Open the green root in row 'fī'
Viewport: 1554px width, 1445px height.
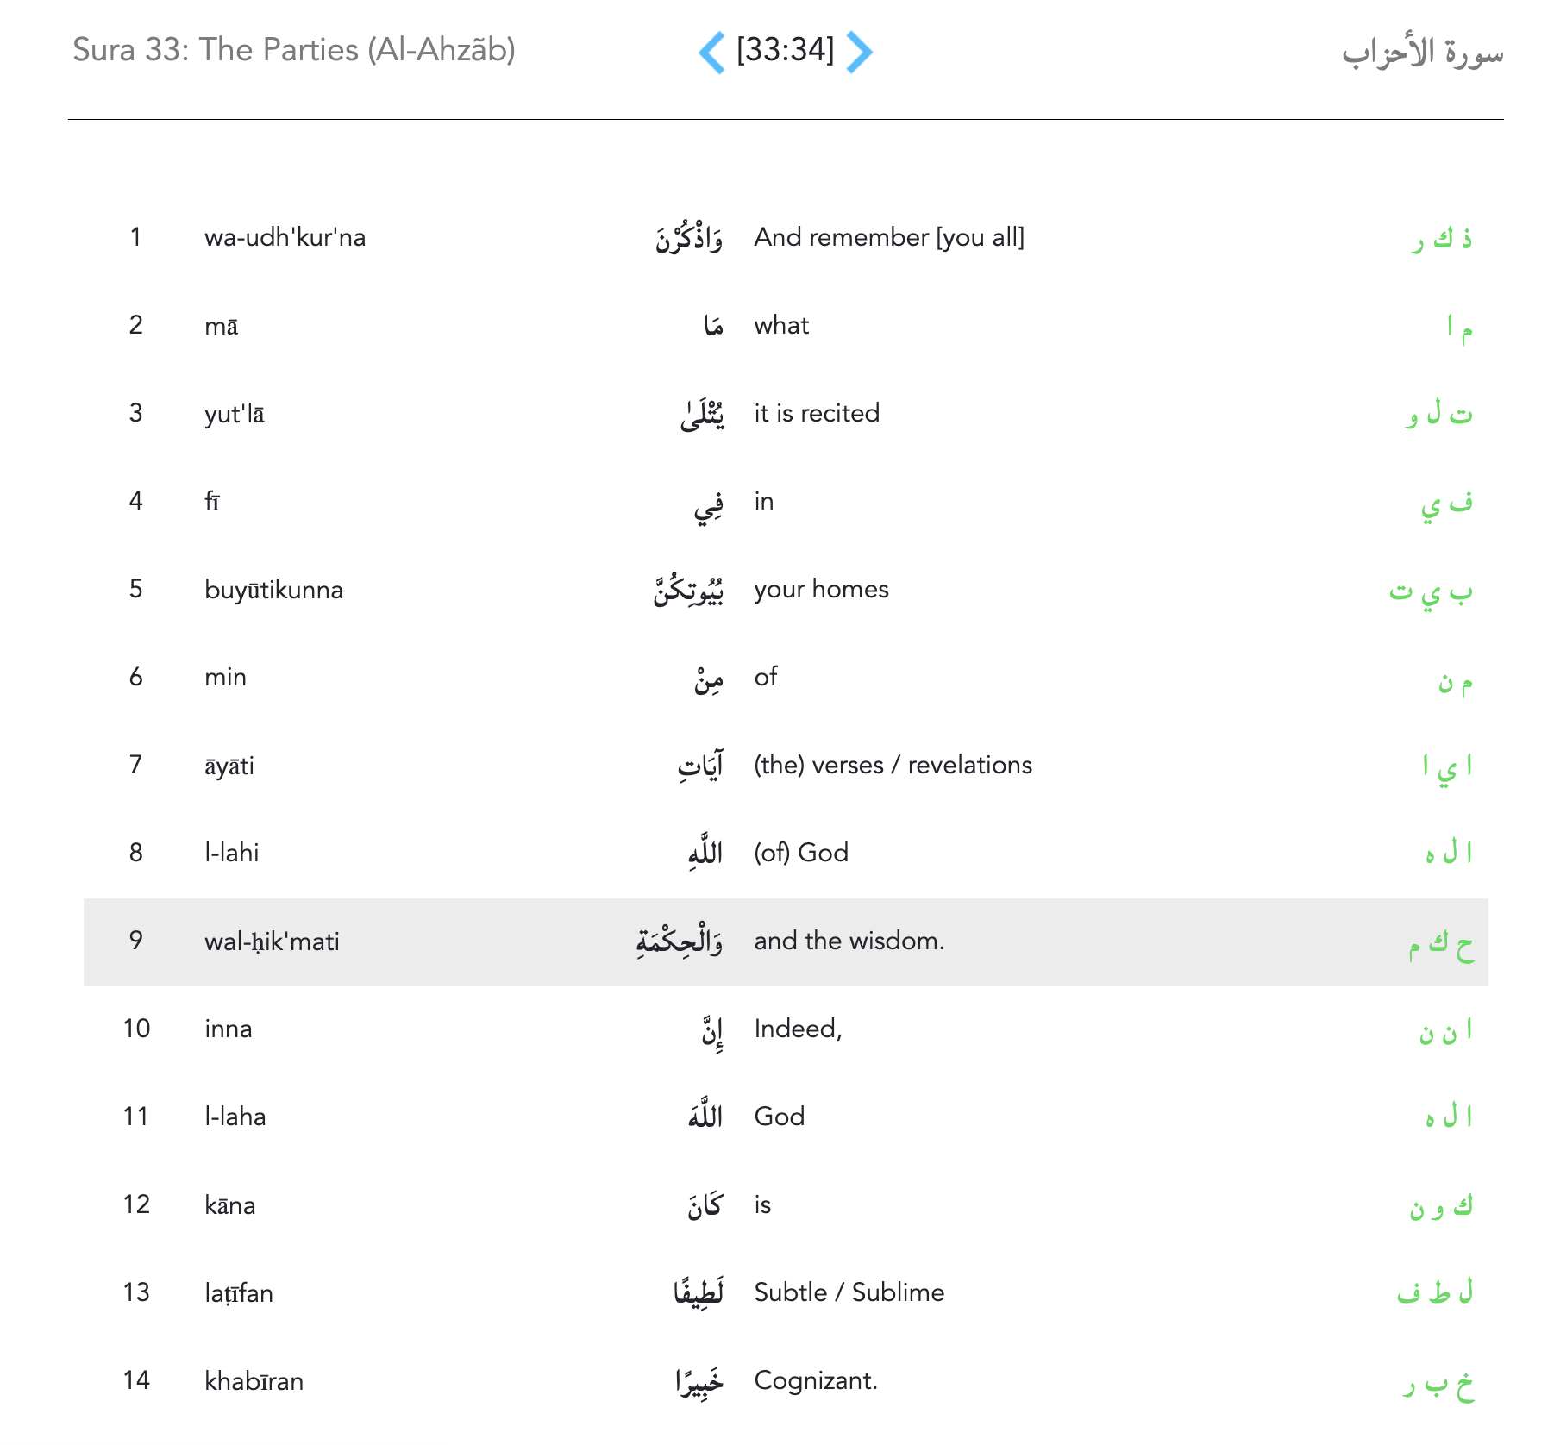point(1446,504)
